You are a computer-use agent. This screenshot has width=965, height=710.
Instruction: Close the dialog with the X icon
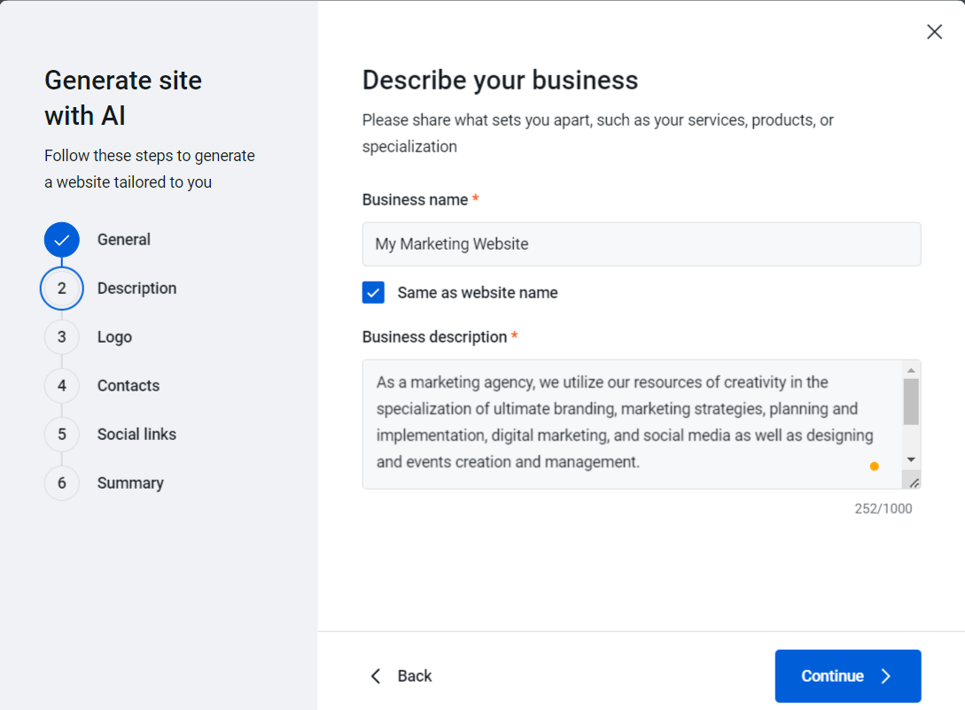934,32
